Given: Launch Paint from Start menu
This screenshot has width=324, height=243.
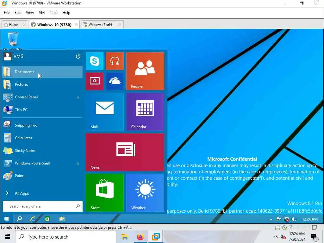Looking at the screenshot, I should (x=42, y=176).
